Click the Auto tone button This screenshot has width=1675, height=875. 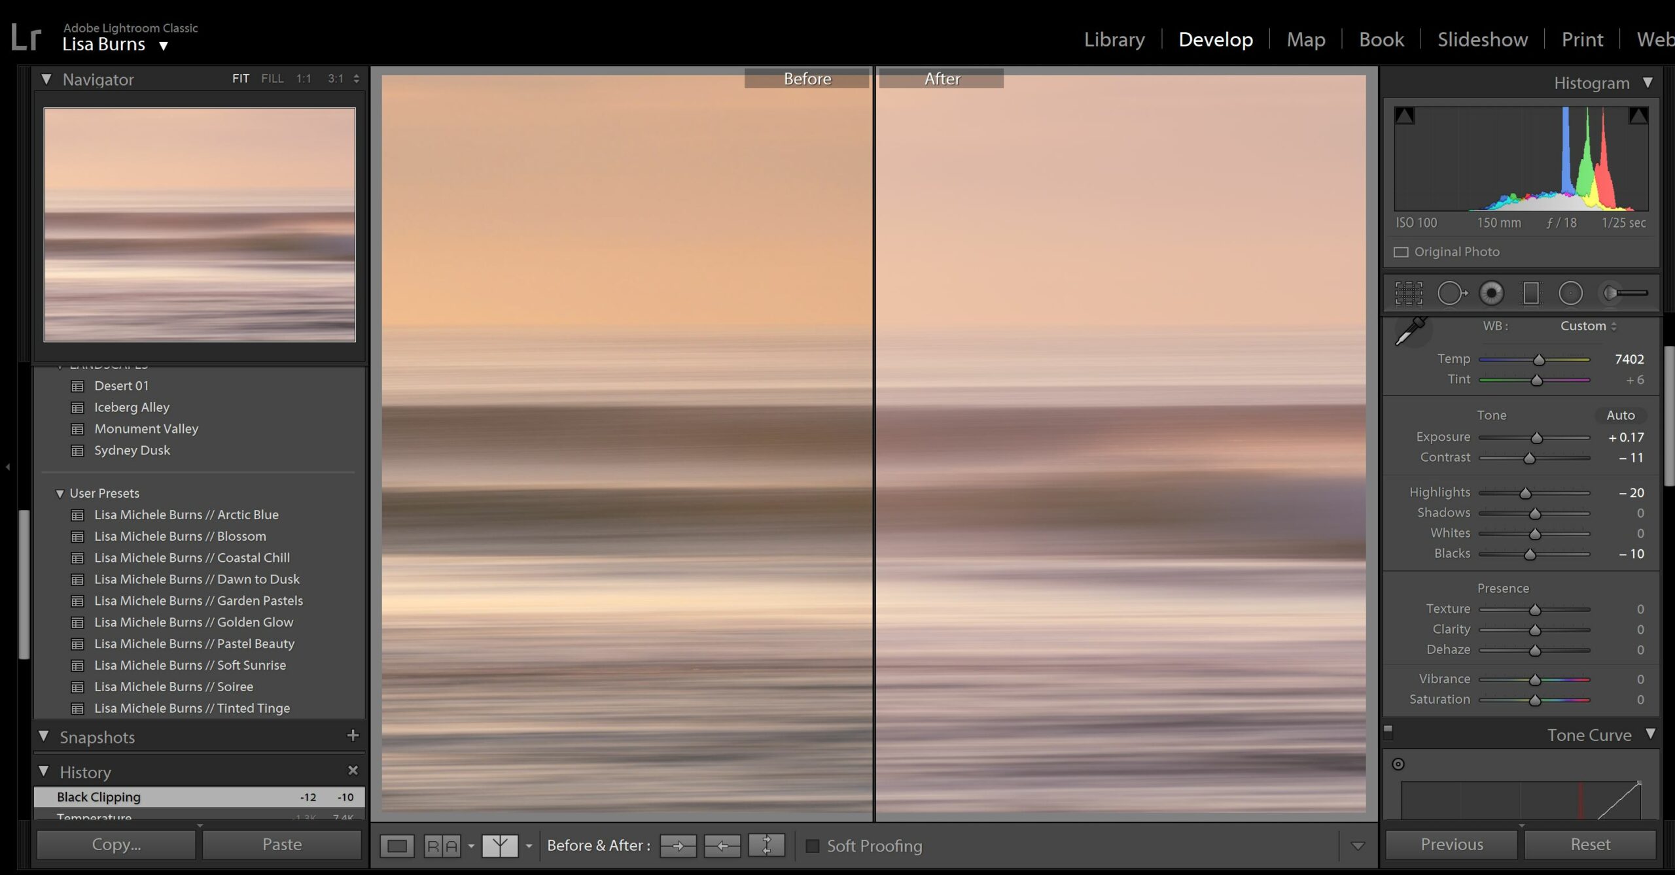coord(1621,416)
